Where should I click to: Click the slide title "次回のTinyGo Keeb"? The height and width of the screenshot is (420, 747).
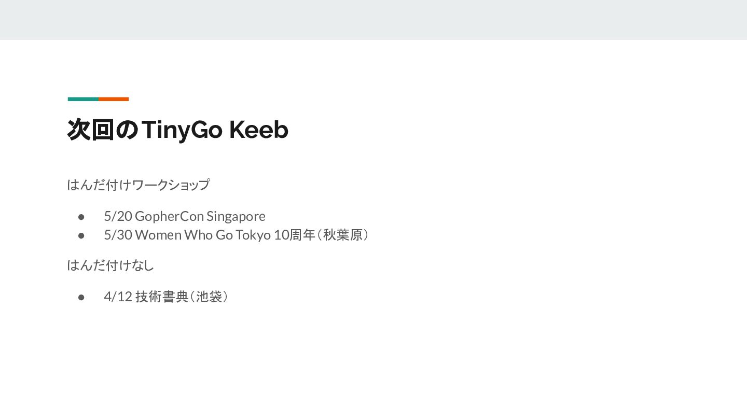coord(177,130)
